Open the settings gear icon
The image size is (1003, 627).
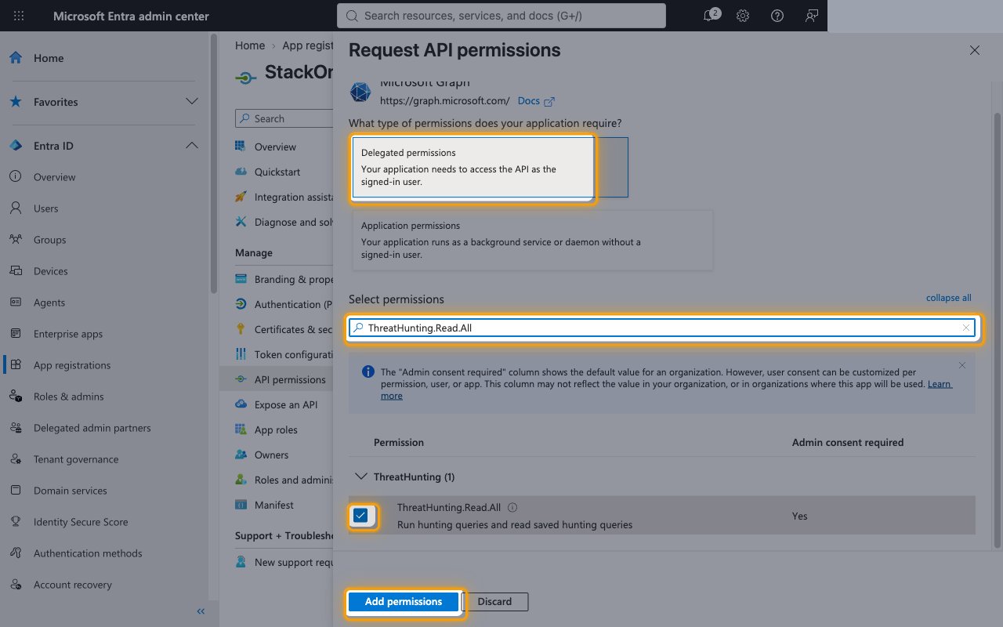(743, 16)
